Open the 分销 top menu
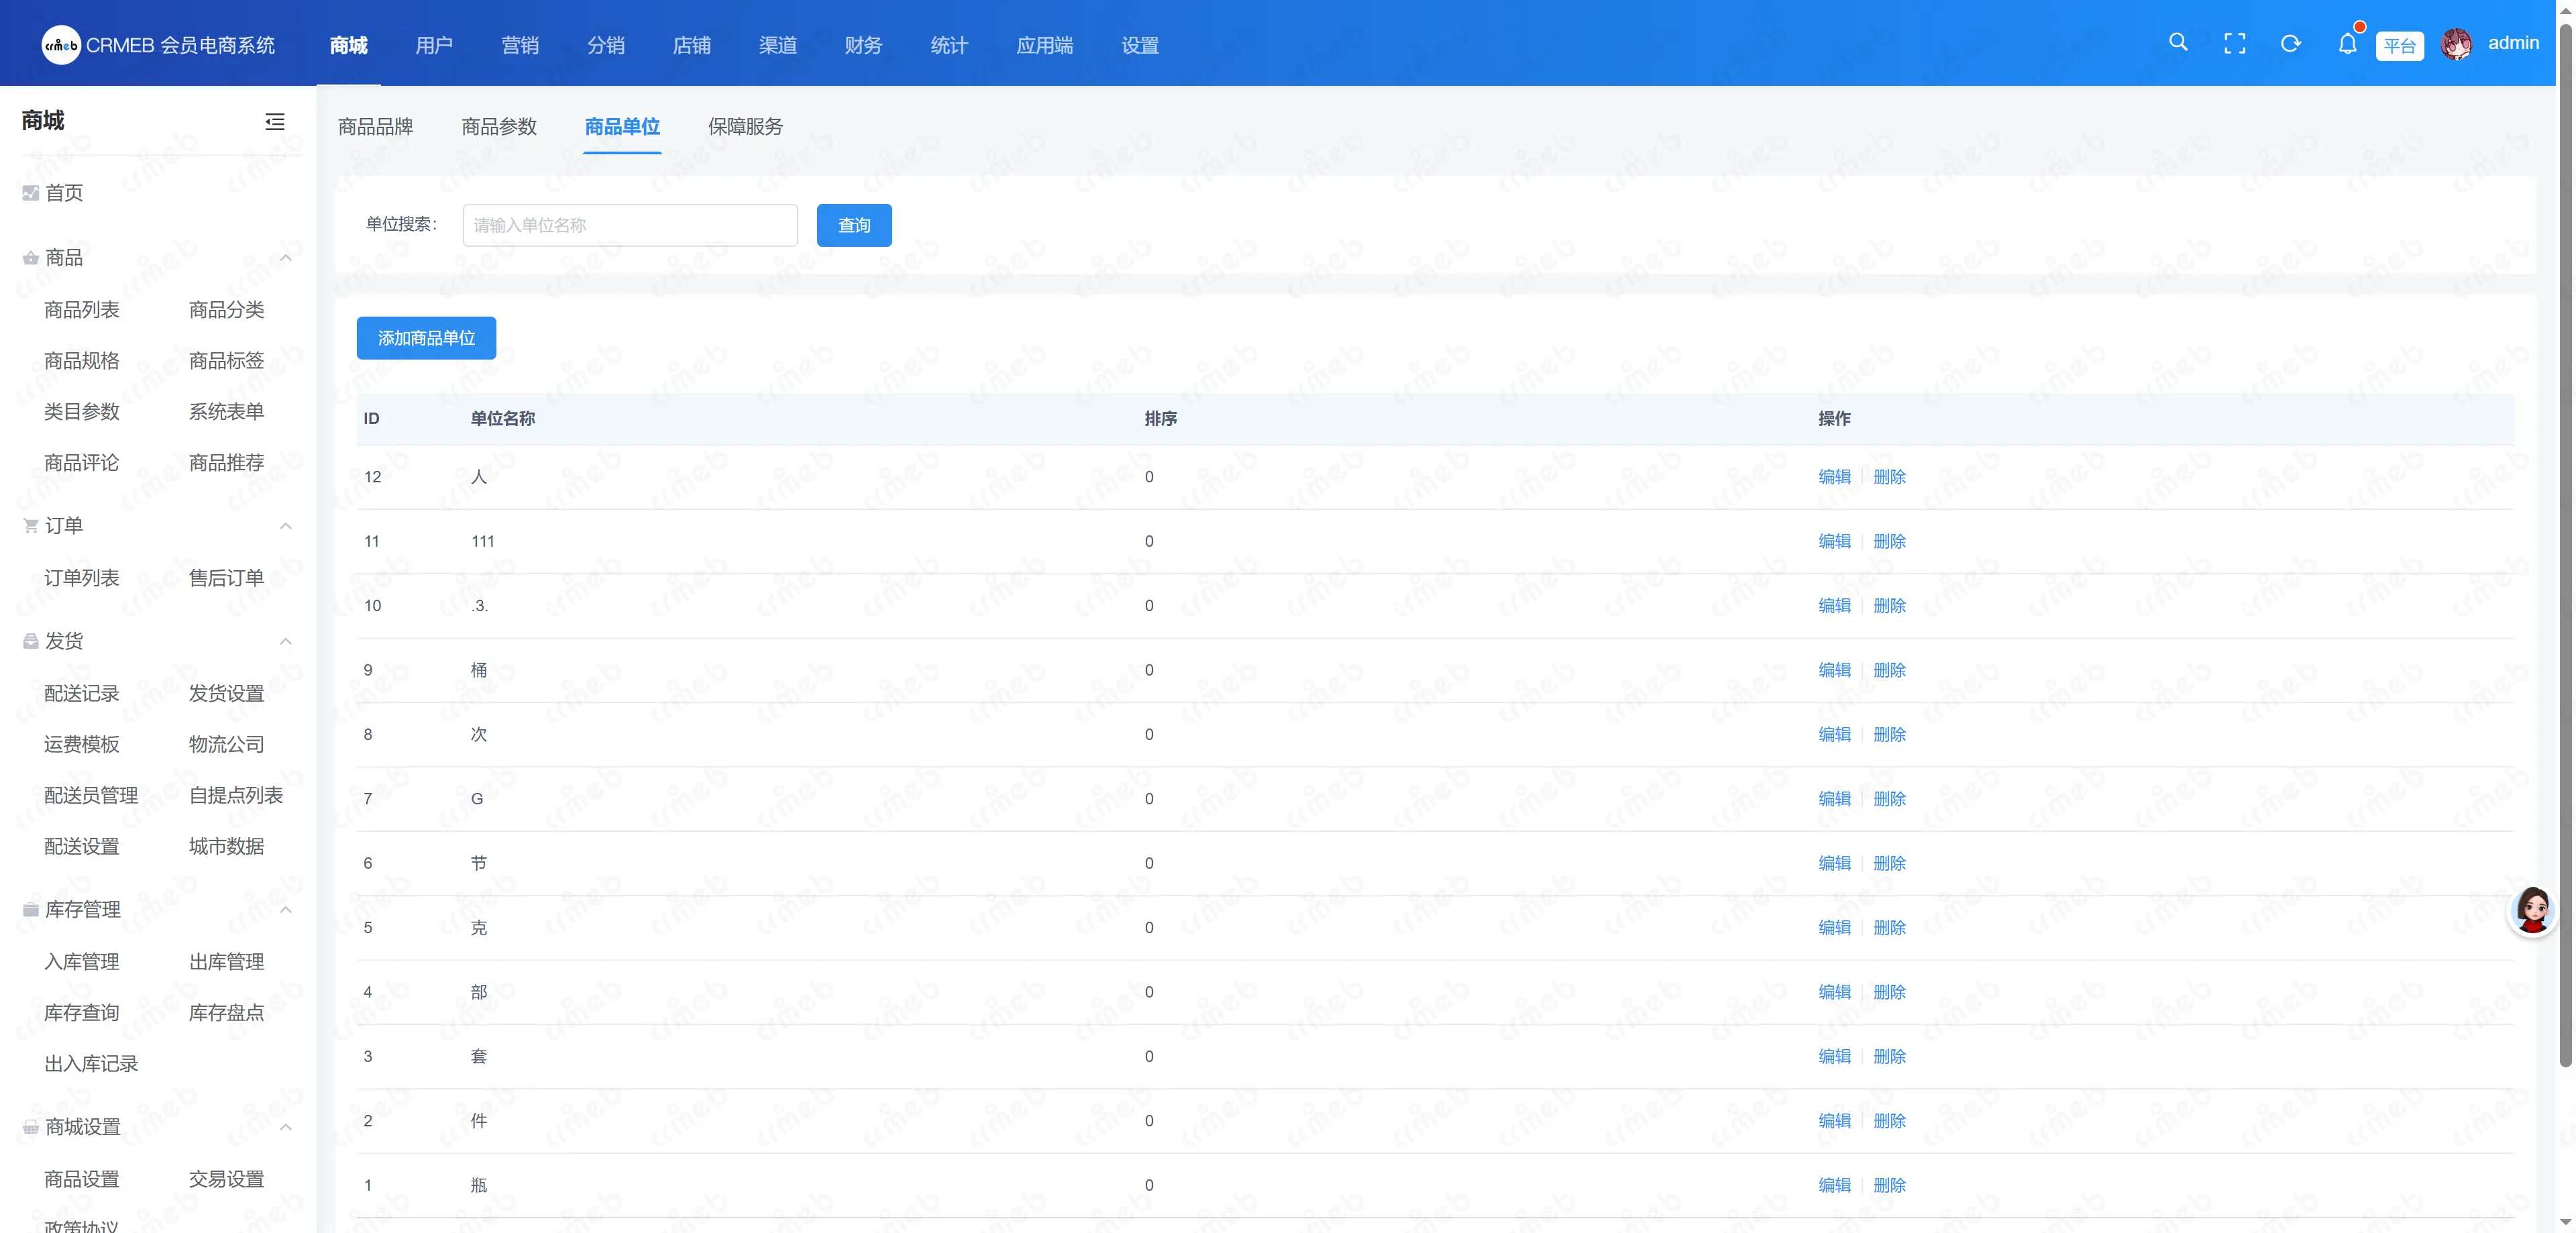 [606, 45]
